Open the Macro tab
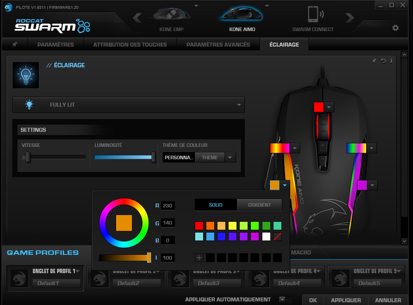413x305 pixels. point(301,252)
